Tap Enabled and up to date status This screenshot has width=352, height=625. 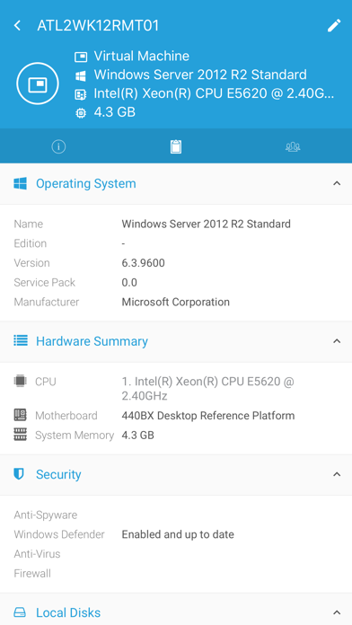click(178, 534)
